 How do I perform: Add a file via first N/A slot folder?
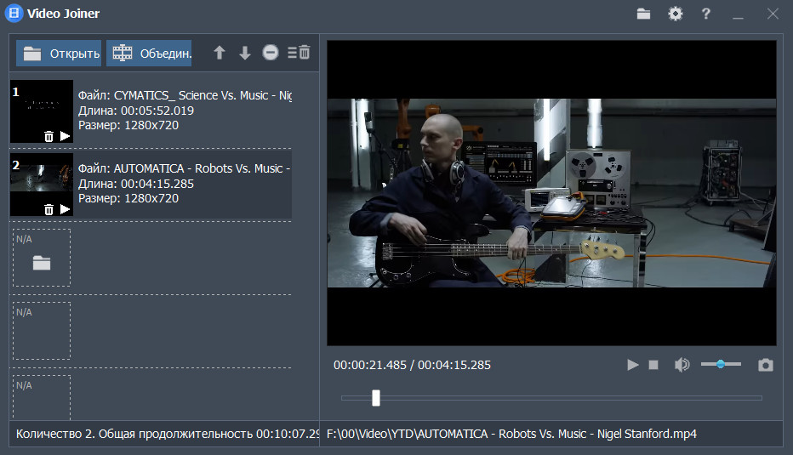42,263
